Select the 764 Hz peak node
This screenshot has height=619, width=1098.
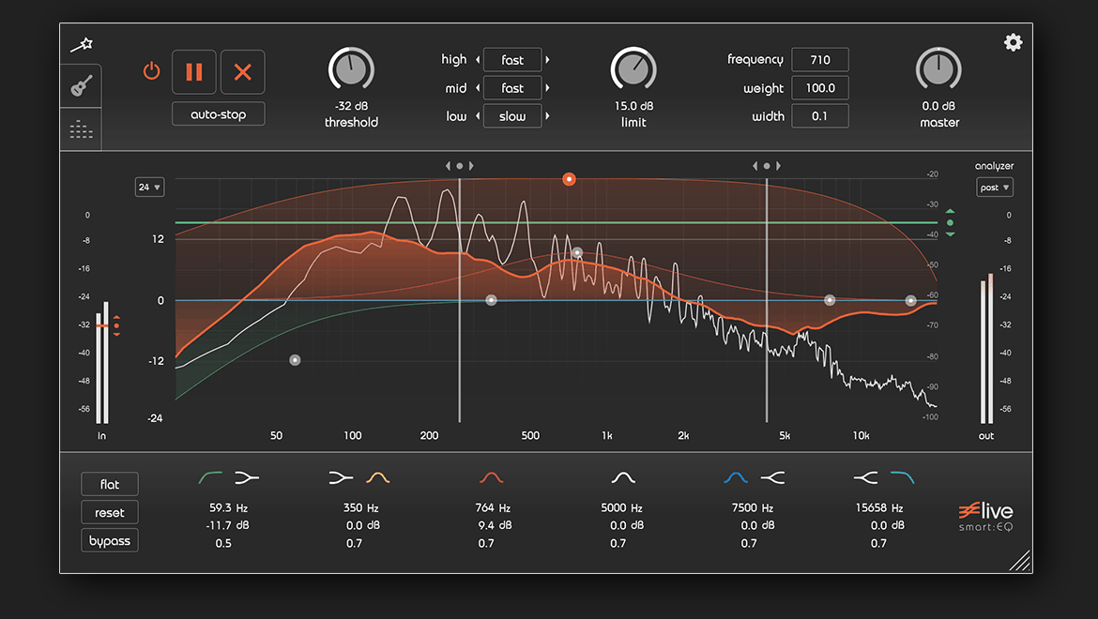577,252
